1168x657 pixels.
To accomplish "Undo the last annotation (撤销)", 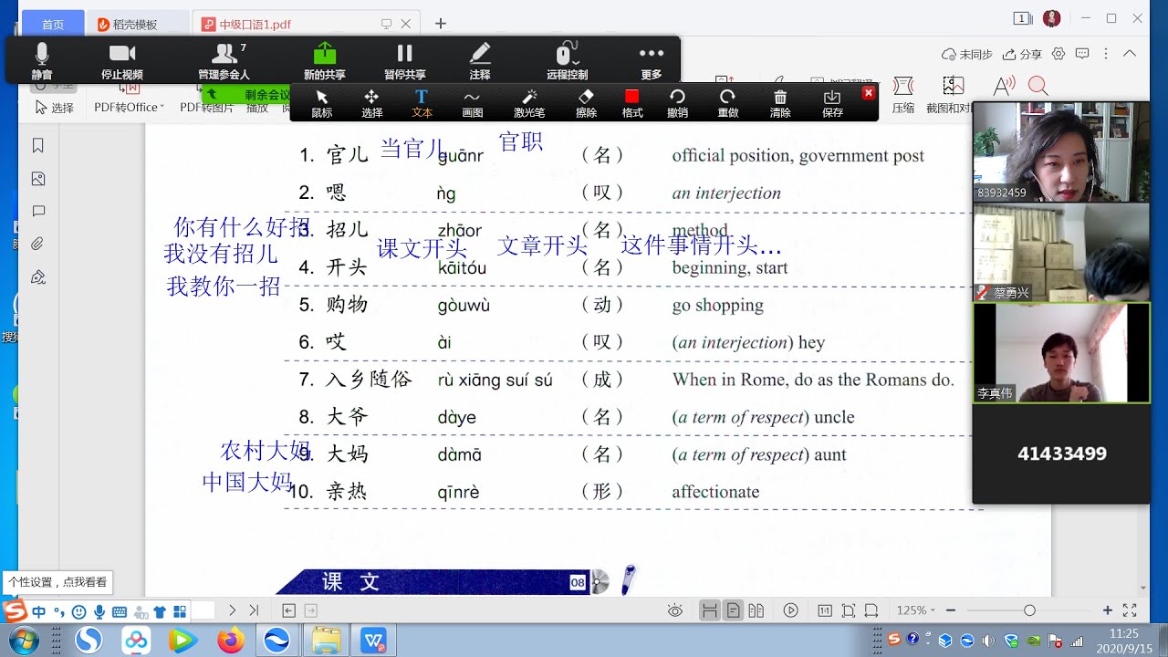I will point(677,103).
